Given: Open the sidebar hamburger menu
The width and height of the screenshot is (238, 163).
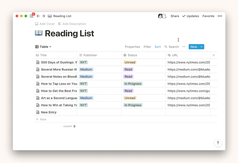Looking at the screenshot, I should pyautogui.click(x=31, y=16).
